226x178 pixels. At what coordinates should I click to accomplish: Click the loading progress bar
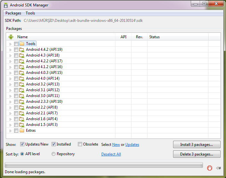104,165
